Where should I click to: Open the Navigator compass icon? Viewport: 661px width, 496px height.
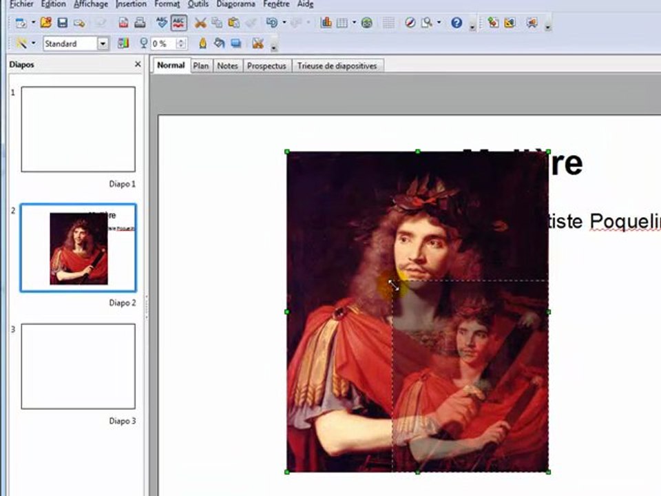[x=410, y=23]
